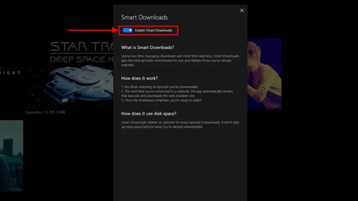Open the thumbnail showing a stone tower

coord(12,155)
